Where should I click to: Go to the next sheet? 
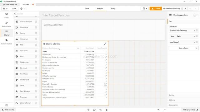point(196,8)
